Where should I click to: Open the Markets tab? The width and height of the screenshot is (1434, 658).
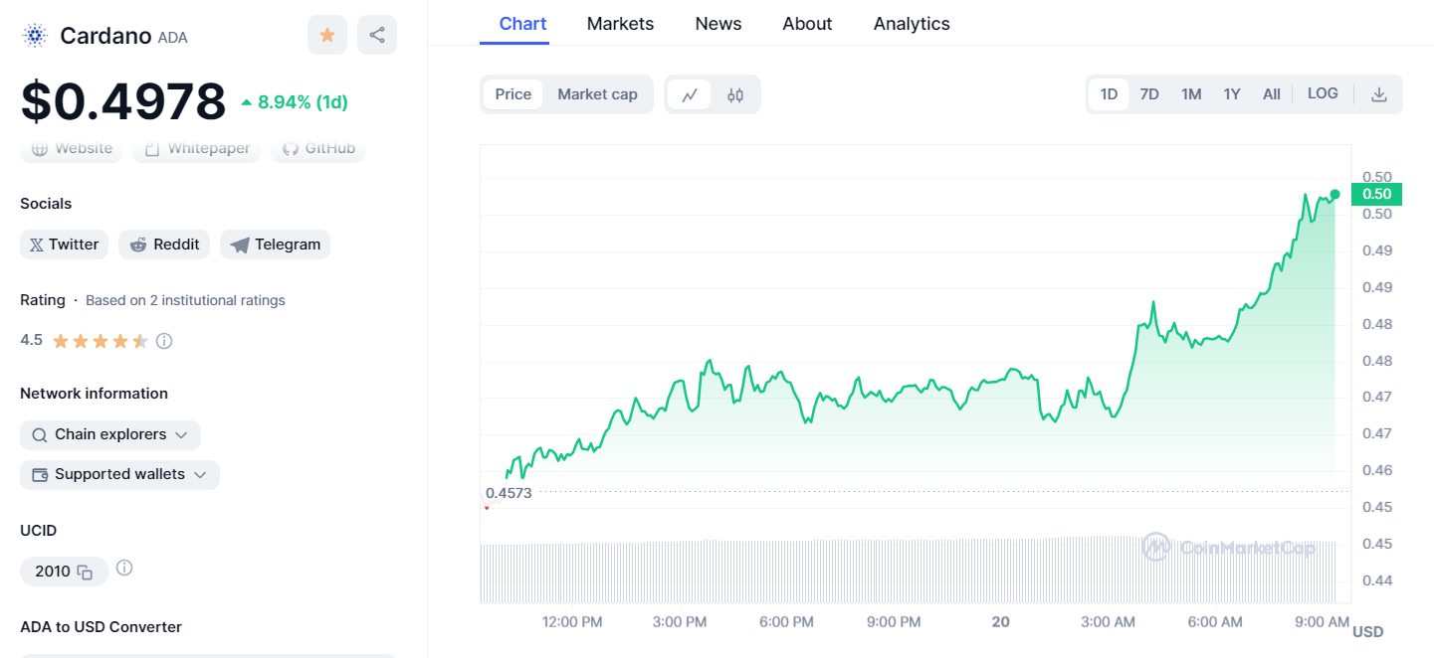[x=620, y=24]
